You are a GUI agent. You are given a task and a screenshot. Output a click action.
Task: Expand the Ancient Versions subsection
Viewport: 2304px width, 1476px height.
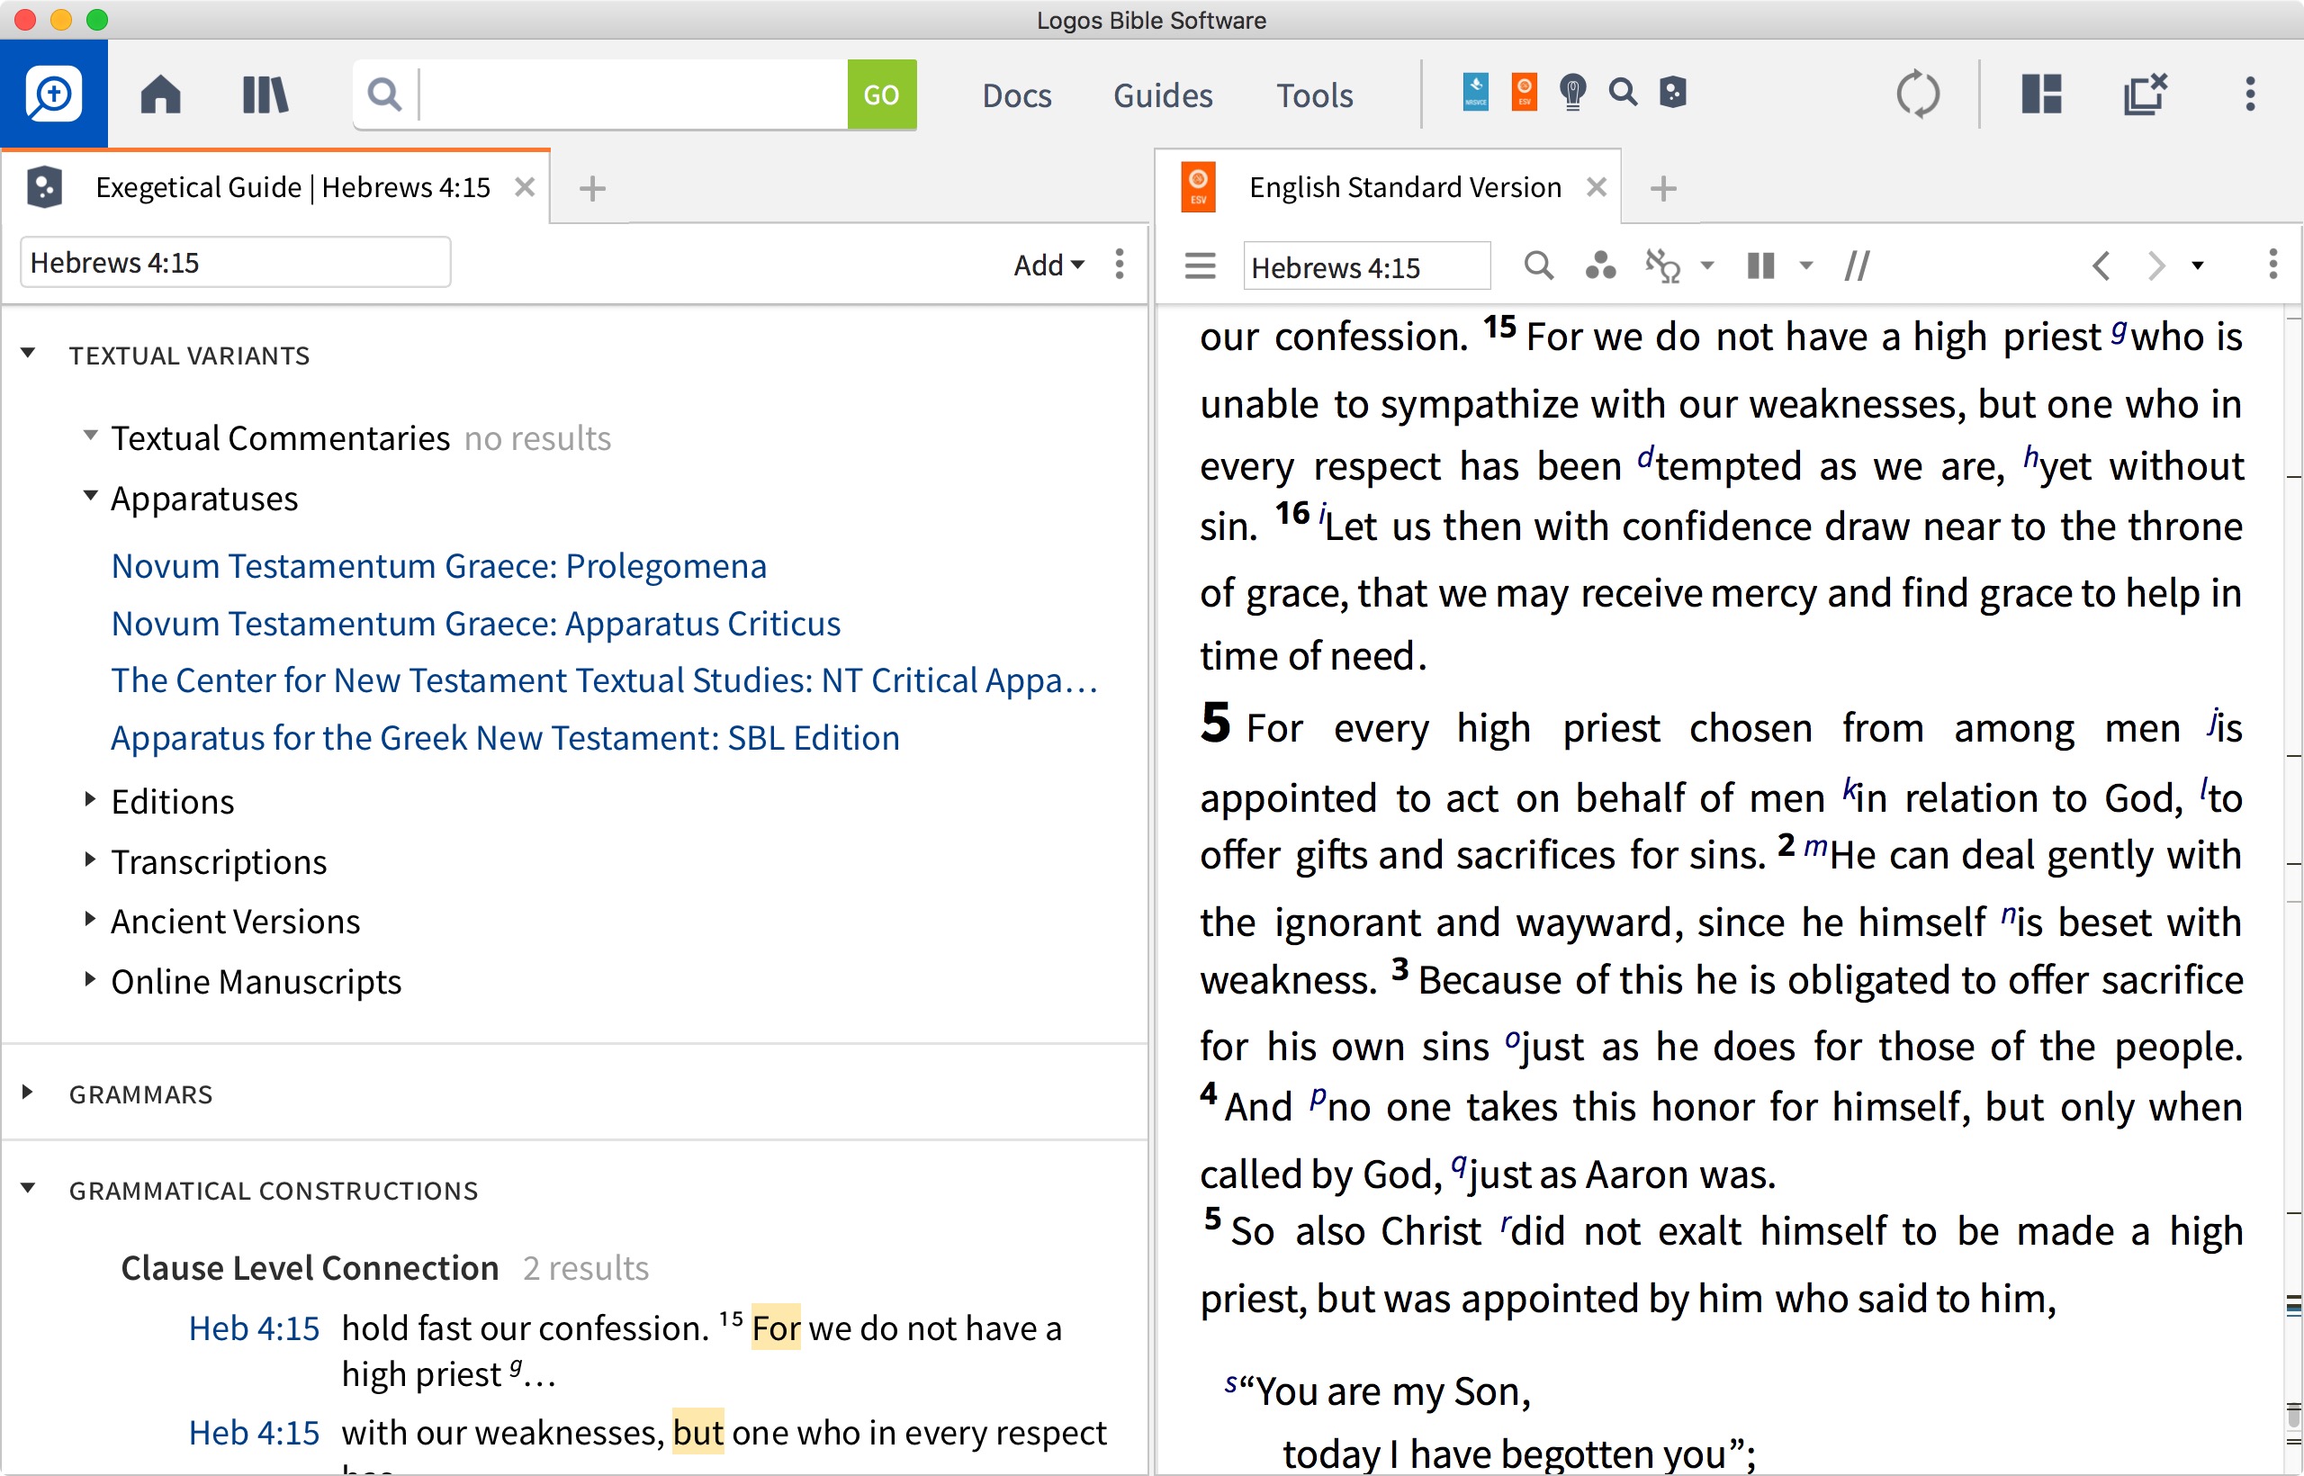coord(90,919)
